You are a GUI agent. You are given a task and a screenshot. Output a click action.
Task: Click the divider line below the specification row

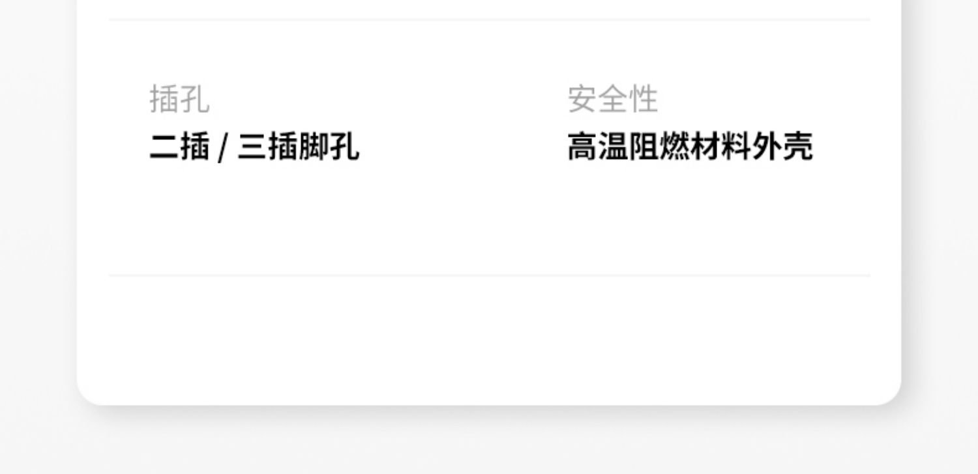tap(489, 275)
